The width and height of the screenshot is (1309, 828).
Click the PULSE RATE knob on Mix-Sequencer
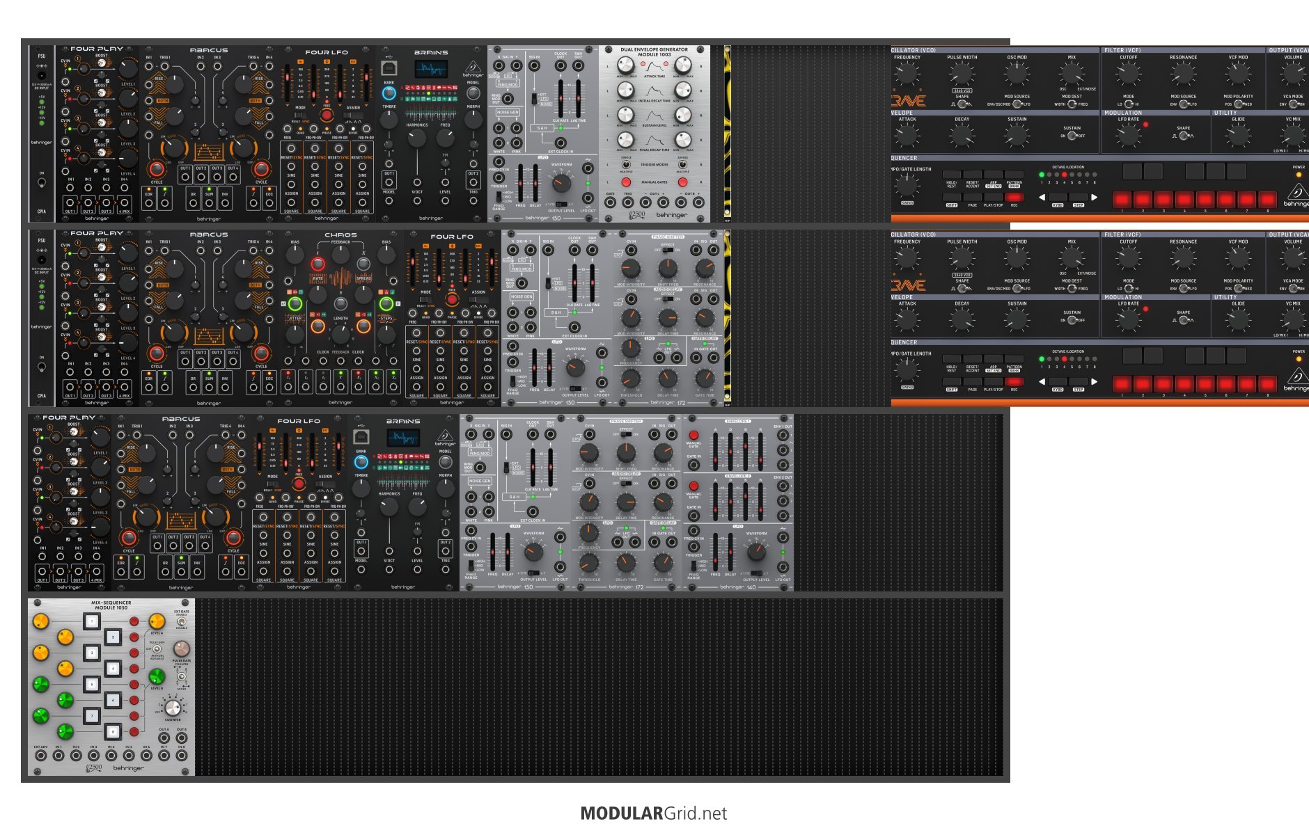pyautogui.click(x=182, y=649)
